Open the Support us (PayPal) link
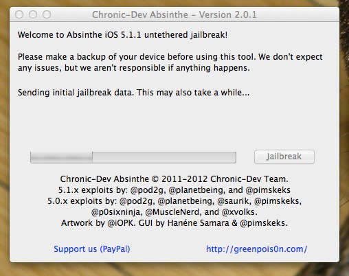Image resolution: width=349 pixels, height=276 pixels. tap(92, 249)
